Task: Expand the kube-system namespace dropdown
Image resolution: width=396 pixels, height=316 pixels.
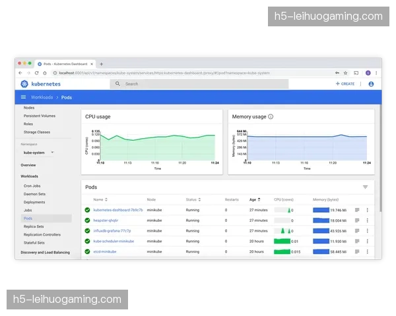Action: pyautogui.click(x=52, y=153)
